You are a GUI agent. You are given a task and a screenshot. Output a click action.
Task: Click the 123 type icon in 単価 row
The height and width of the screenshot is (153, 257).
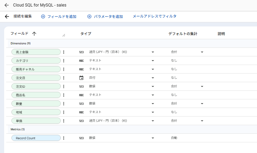pos(81,121)
